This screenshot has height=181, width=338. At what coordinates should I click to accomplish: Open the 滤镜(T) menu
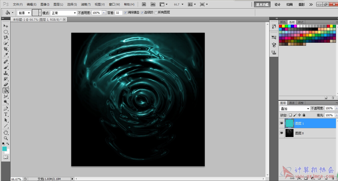click(x=86, y=4)
